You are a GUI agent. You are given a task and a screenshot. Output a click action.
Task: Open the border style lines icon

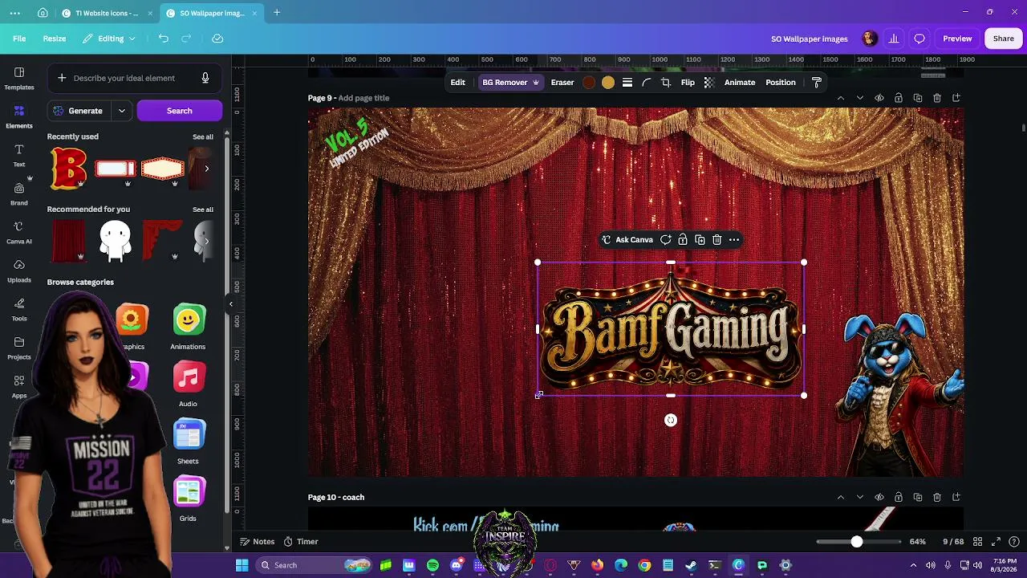[627, 83]
